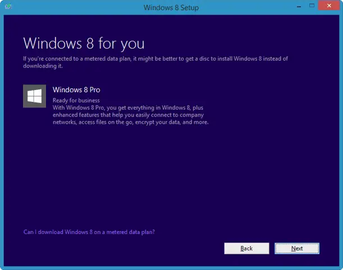This screenshot has width=343, height=270.
Task: Open the metered data plan download link
Action: [89, 232]
